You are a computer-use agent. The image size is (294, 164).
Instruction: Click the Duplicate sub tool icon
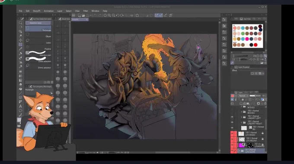tap(48, 82)
